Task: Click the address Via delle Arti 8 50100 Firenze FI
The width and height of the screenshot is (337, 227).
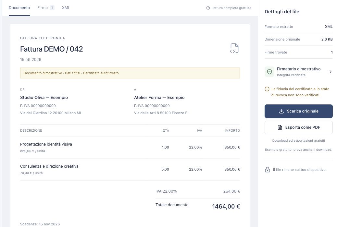Action: click(161, 113)
